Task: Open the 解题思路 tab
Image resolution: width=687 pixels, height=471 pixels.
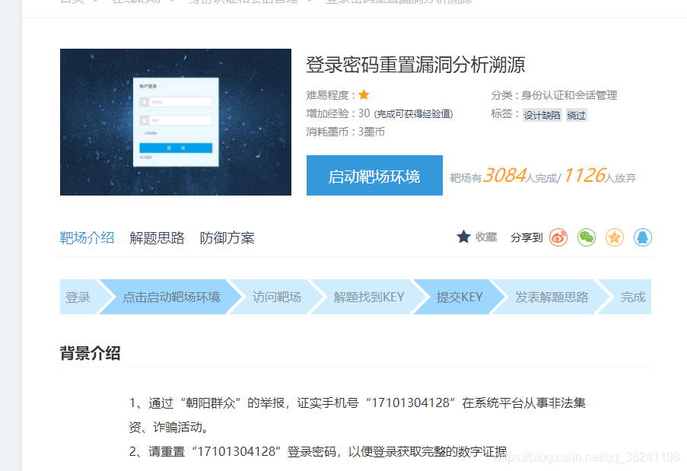Action: point(157,238)
